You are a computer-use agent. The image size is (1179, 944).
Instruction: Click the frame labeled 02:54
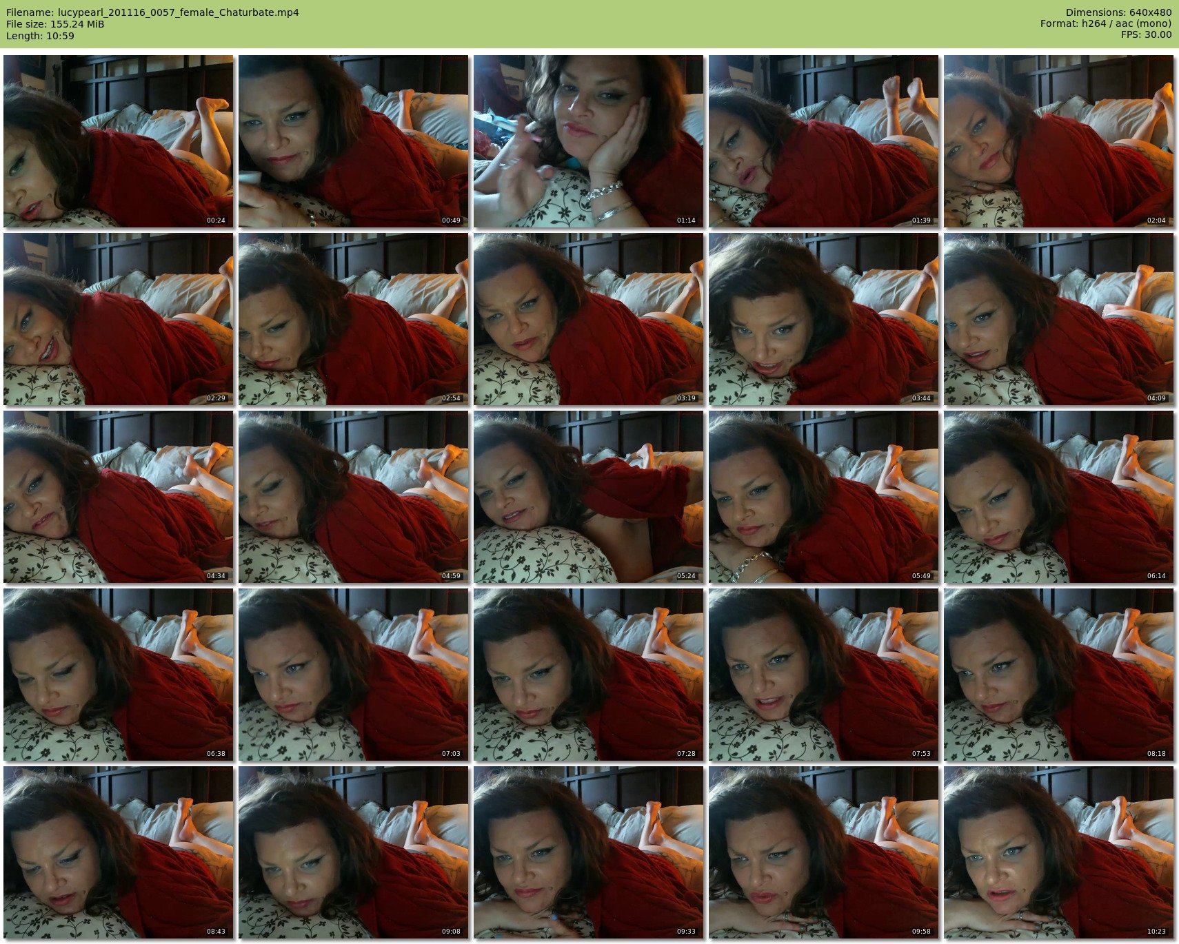353,319
